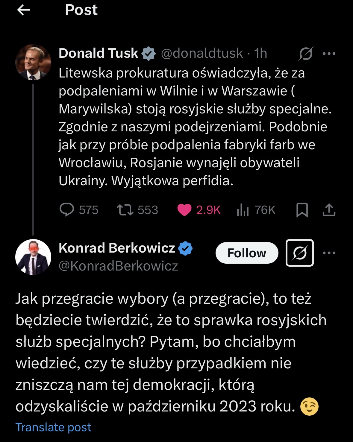This screenshot has width=353, height=442.
Task: Bookmark Donald Tusk's post
Action: pyautogui.click(x=302, y=210)
